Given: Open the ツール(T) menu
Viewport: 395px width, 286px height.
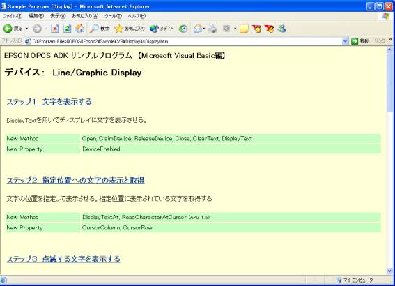Looking at the screenshot, I should pos(113,16).
